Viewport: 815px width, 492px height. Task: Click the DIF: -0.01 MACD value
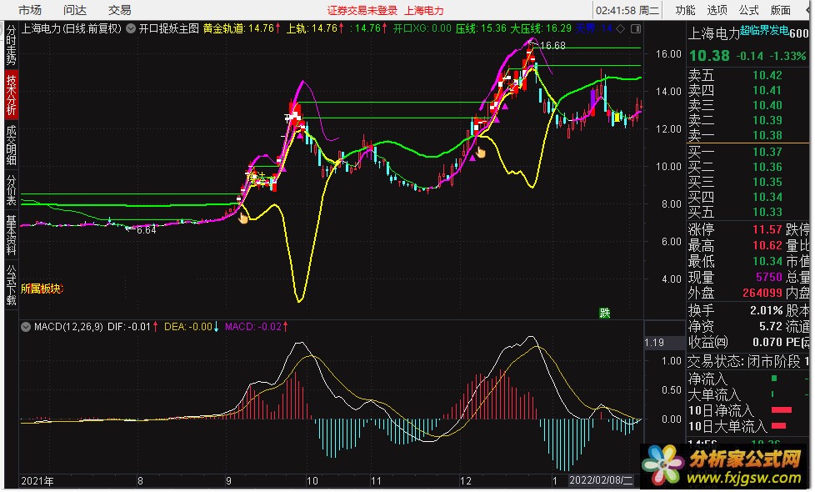[132, 327]
